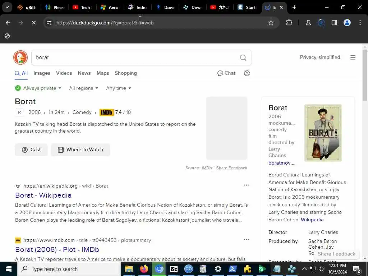Select the News results tab
368x276 pixels.
click(84, 73)
